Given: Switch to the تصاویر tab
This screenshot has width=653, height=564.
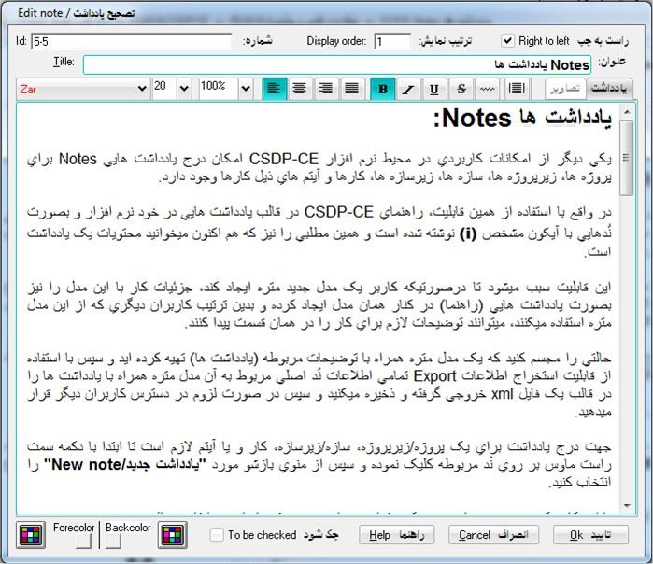Looking at the screenshot, I should (565, 89).
